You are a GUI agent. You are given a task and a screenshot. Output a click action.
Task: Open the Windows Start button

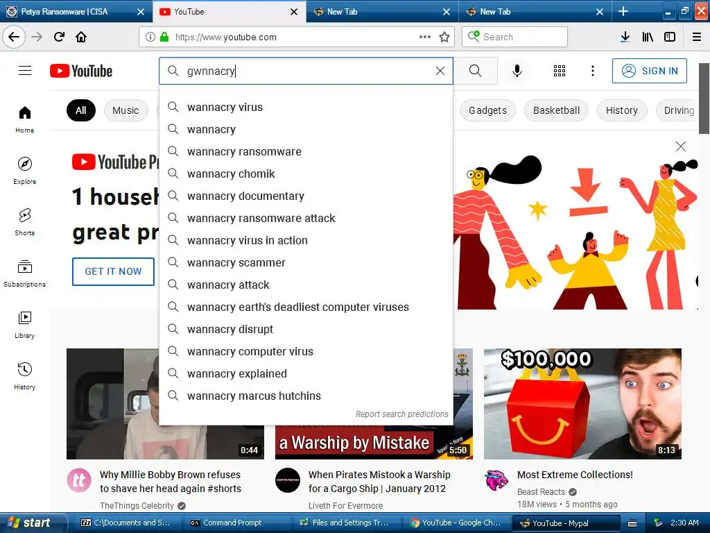coord(33,523)
